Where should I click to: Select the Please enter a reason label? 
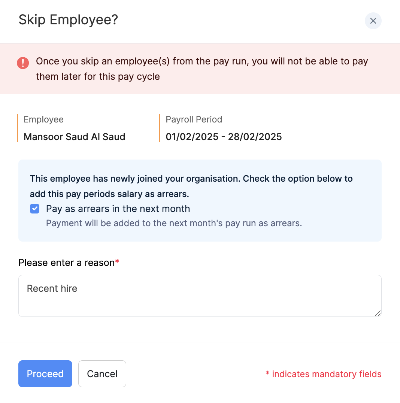click(66, 263)
